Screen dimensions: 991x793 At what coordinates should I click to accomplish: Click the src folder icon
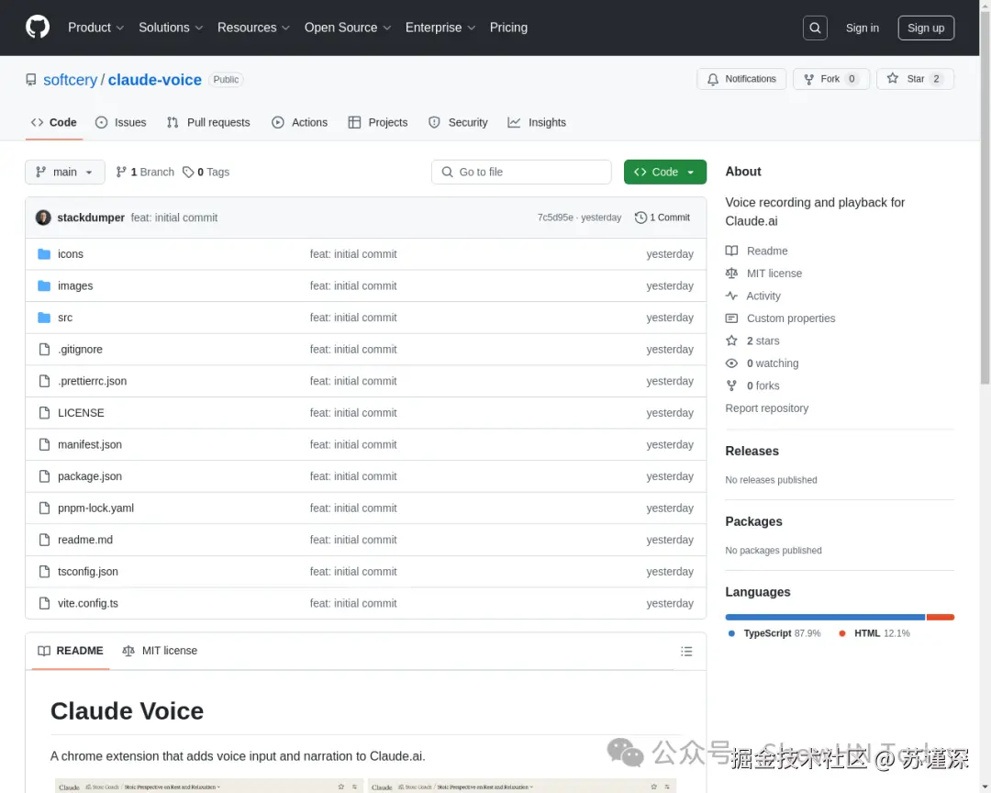[44, 318]
